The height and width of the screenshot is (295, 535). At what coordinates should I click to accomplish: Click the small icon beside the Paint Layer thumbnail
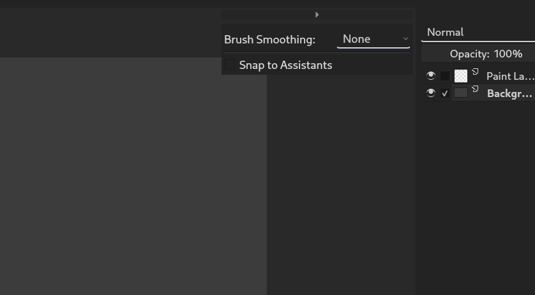click(475, 72)
